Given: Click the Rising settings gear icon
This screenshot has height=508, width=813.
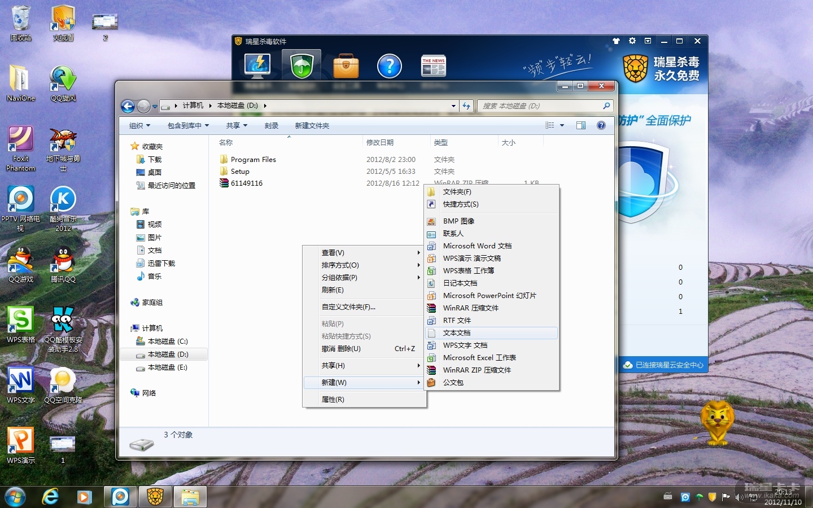Looking at the screenshot, I should tap(632, 41).
